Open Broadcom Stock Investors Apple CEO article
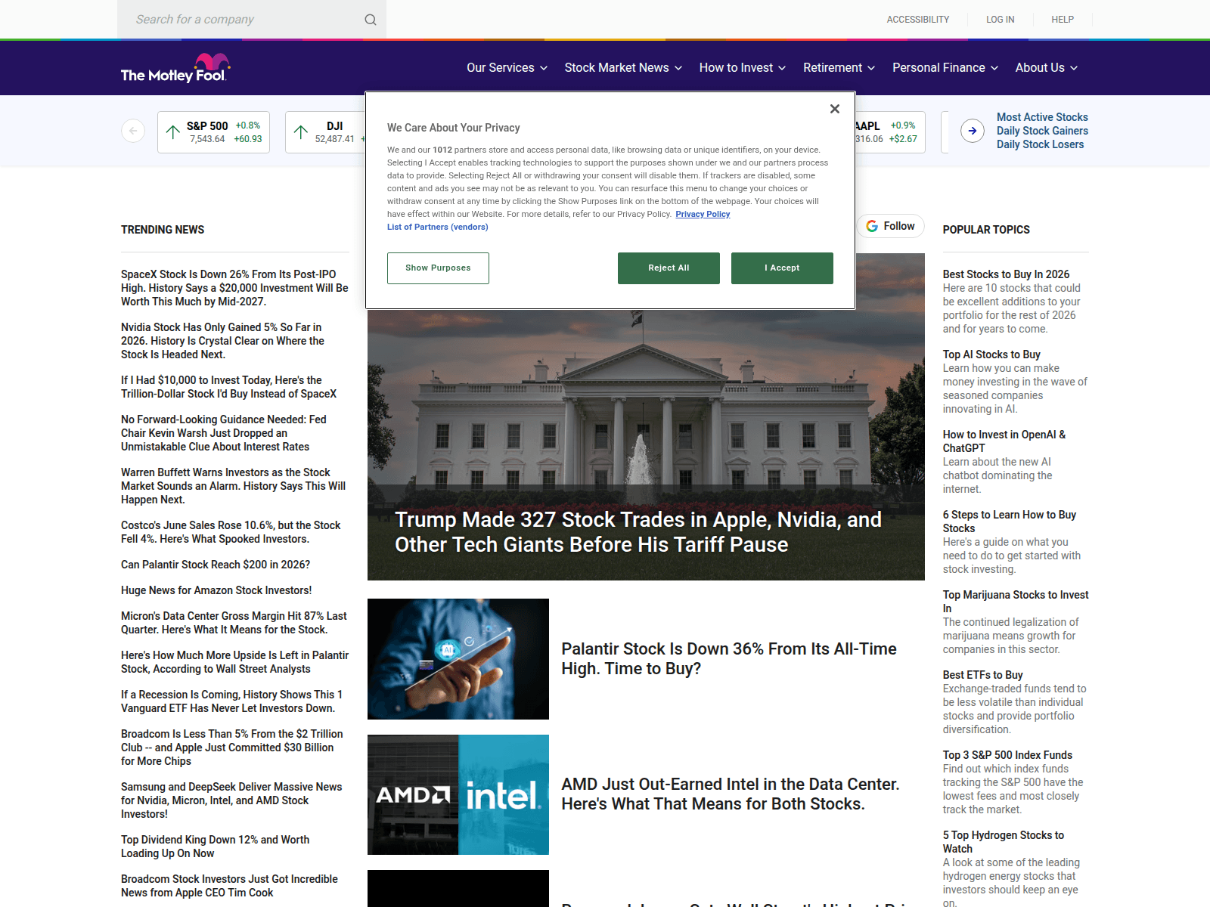This screenshot has height=907, width=1210. pos(229,886)
